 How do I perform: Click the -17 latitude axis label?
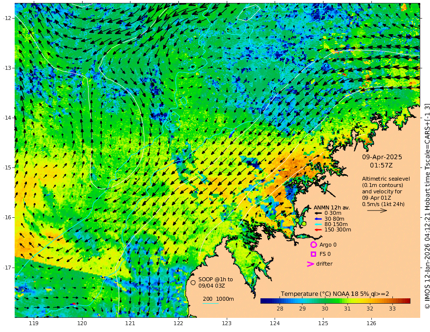coord(8,268)
